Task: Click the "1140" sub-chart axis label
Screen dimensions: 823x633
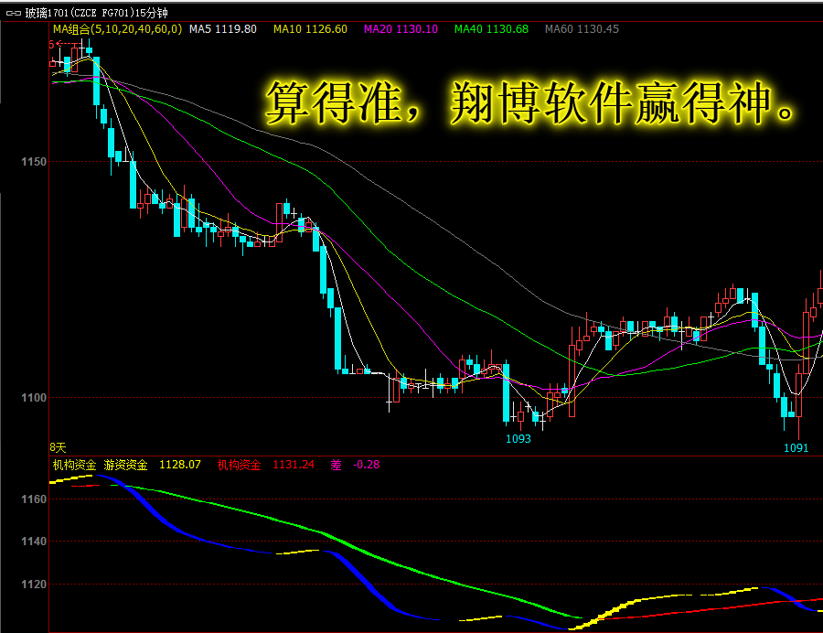Action: pos(34,542)
